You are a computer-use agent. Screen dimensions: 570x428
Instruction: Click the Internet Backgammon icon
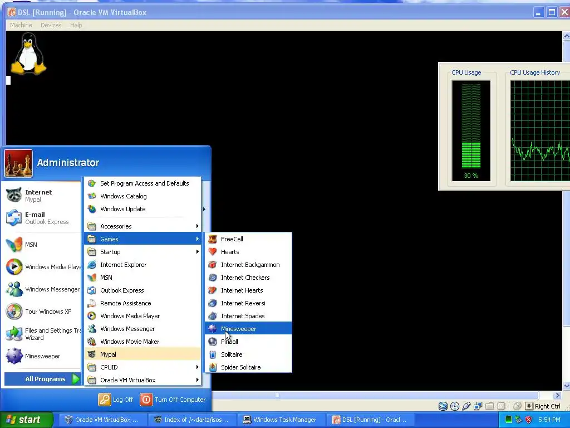213,265
